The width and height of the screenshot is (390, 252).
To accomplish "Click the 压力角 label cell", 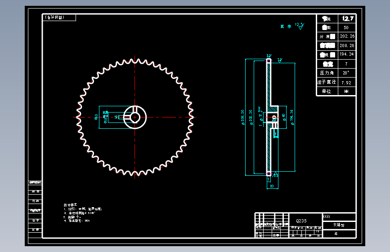I will [327, 73].
